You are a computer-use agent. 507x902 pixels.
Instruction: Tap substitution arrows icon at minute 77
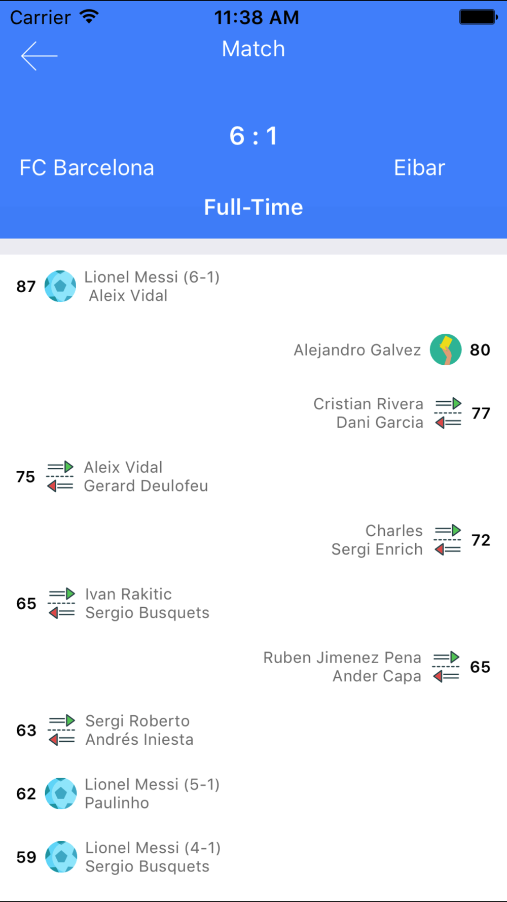tap(448, 413)
